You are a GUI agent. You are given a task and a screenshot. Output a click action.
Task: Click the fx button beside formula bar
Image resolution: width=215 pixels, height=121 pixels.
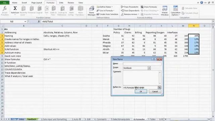pyautogui.click(x=39, y=22)
